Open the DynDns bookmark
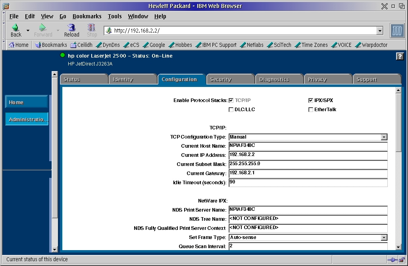The height and width of the screenshot is (266, 408). [x=108, y=45]
